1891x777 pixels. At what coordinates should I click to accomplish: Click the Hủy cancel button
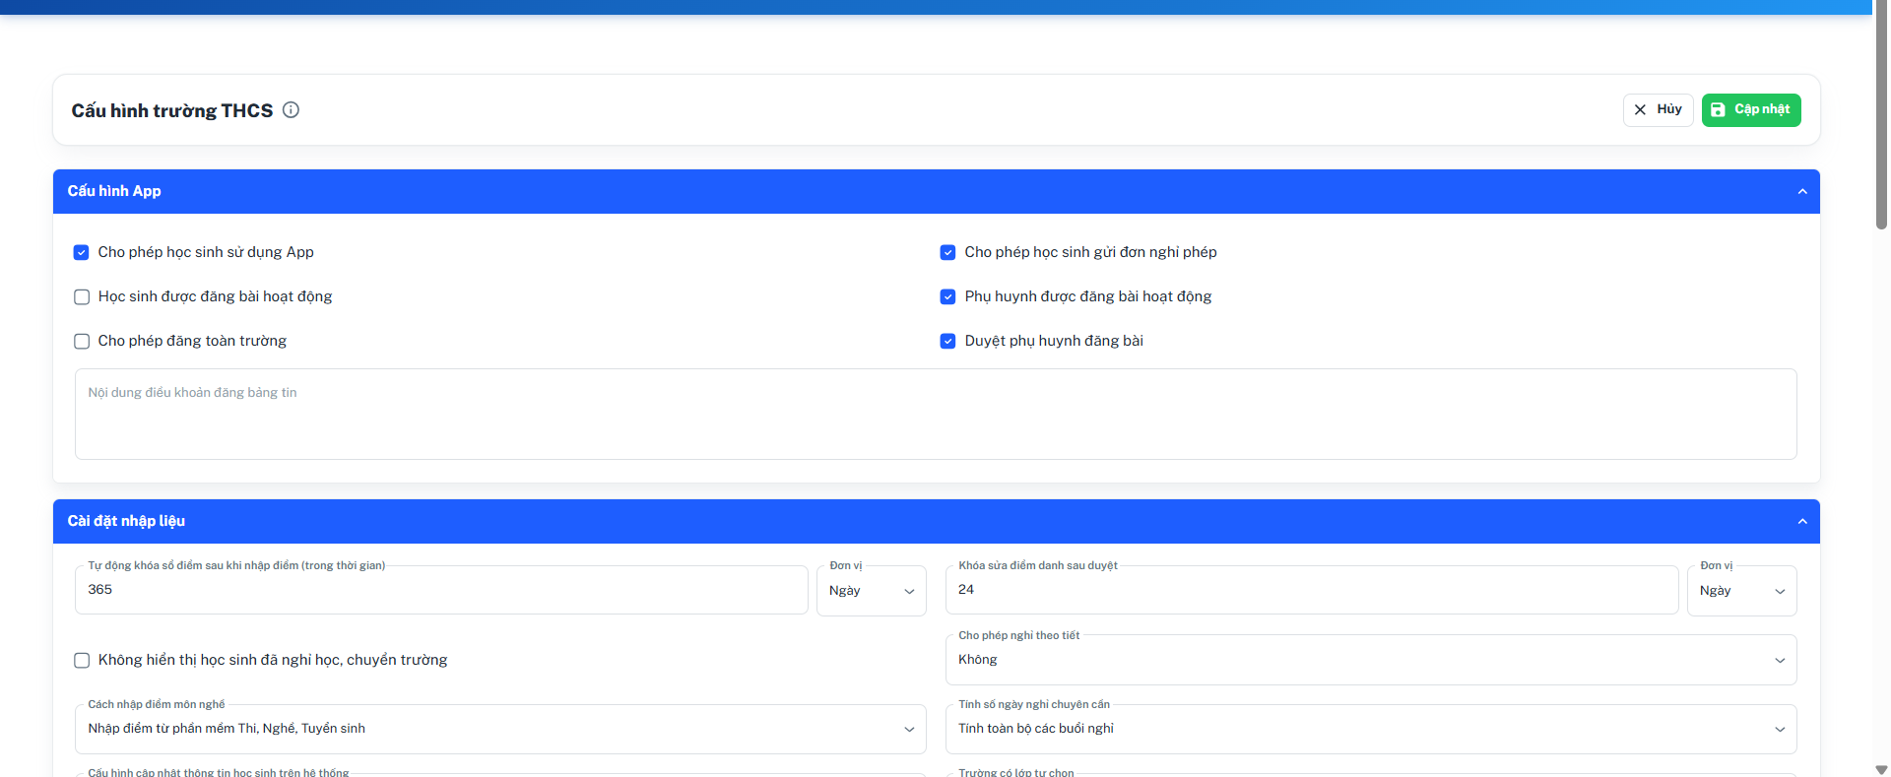(x=1659, y=110)
